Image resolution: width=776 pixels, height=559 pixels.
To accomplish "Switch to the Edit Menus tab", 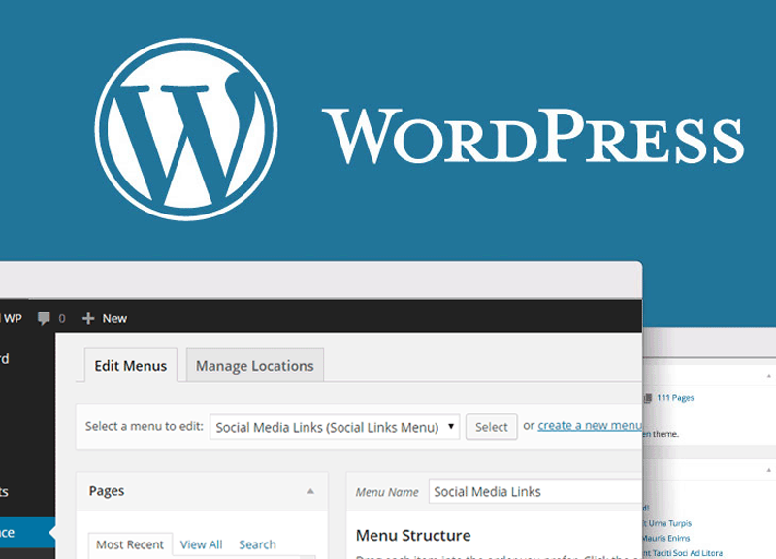I will 131,366.
